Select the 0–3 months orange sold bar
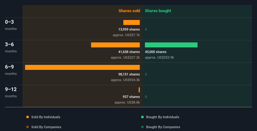The height and width of the screenshot is (131, 257). click(131, 22)
